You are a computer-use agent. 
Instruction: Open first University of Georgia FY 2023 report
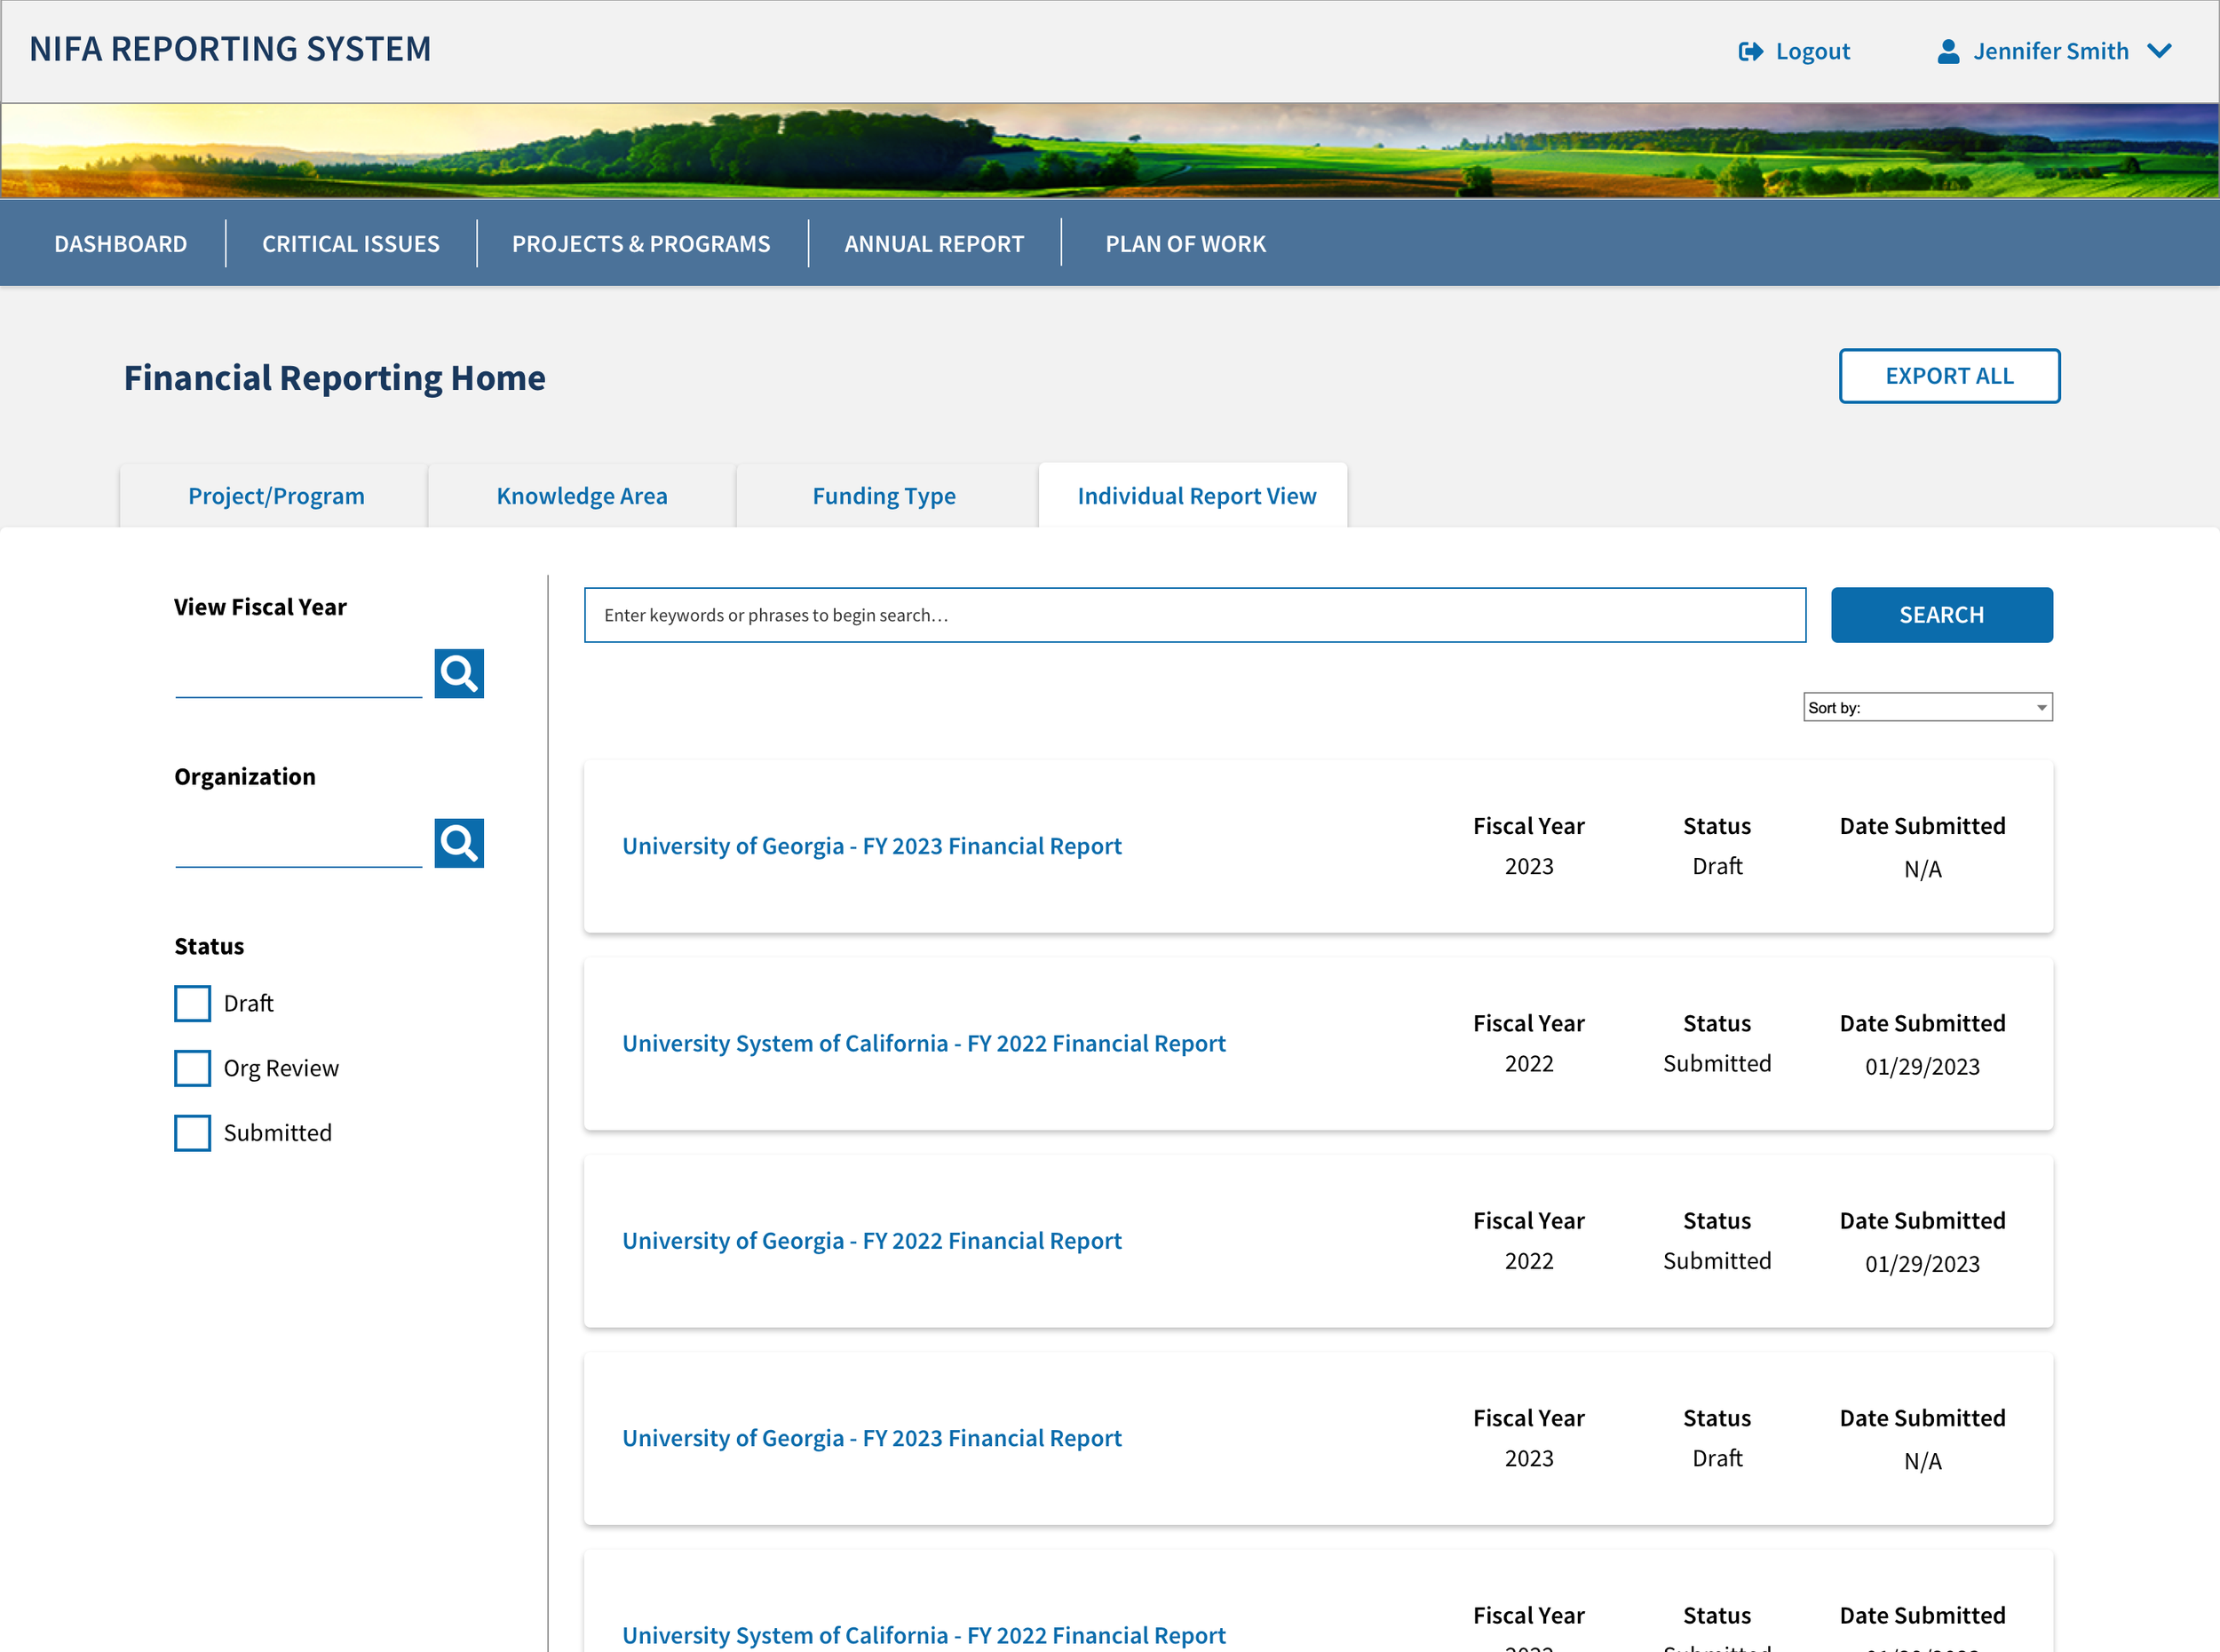tap(872, 846)
